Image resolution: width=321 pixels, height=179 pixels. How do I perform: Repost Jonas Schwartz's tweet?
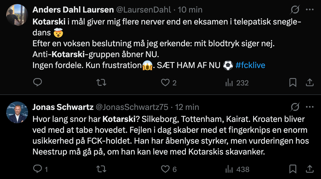click(x=102, y=169)
